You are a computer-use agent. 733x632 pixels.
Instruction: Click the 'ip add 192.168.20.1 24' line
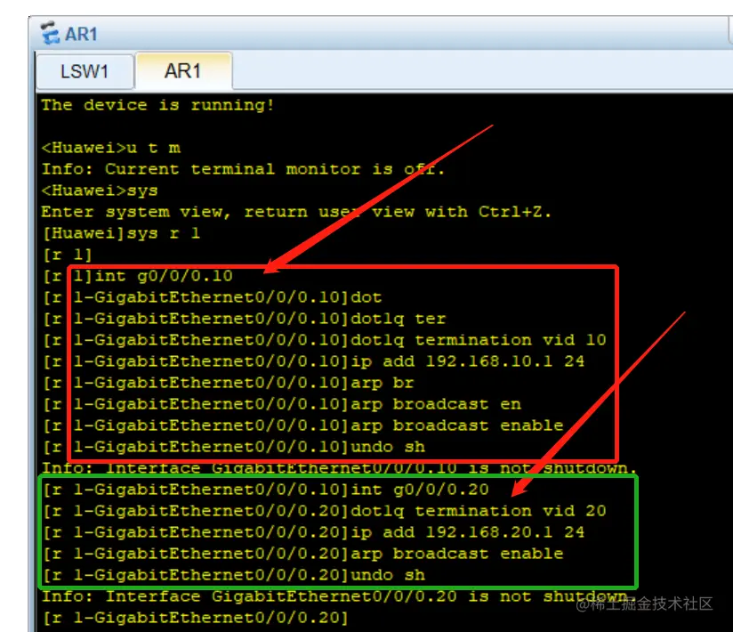coord(314,532)
